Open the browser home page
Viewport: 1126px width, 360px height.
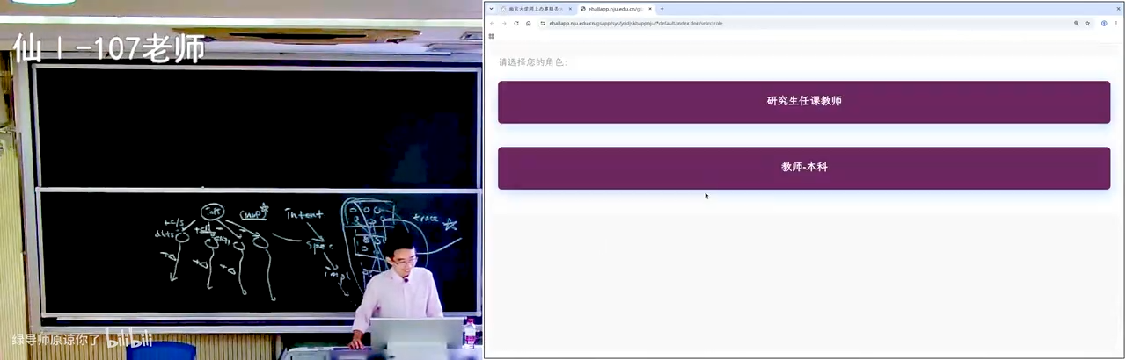(528, 24)
